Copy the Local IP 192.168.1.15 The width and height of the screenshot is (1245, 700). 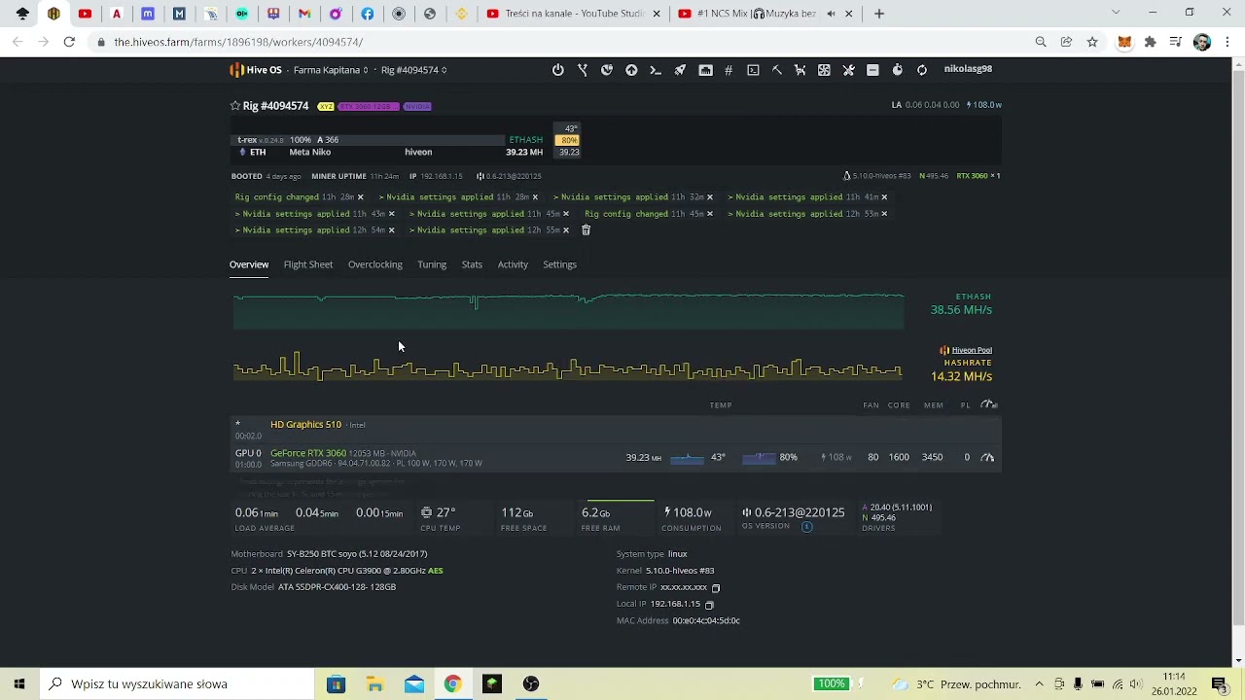pyautogui.click(x=709, y=605)
